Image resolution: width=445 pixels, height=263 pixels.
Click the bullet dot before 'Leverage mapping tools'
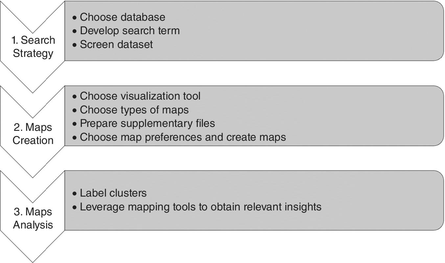tap(75, 207)
